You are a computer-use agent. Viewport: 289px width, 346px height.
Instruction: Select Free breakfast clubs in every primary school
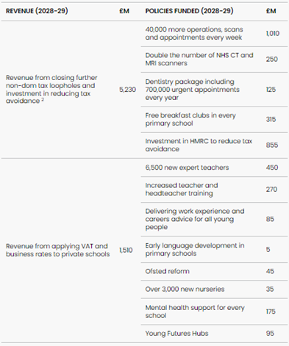coord(190,119)
